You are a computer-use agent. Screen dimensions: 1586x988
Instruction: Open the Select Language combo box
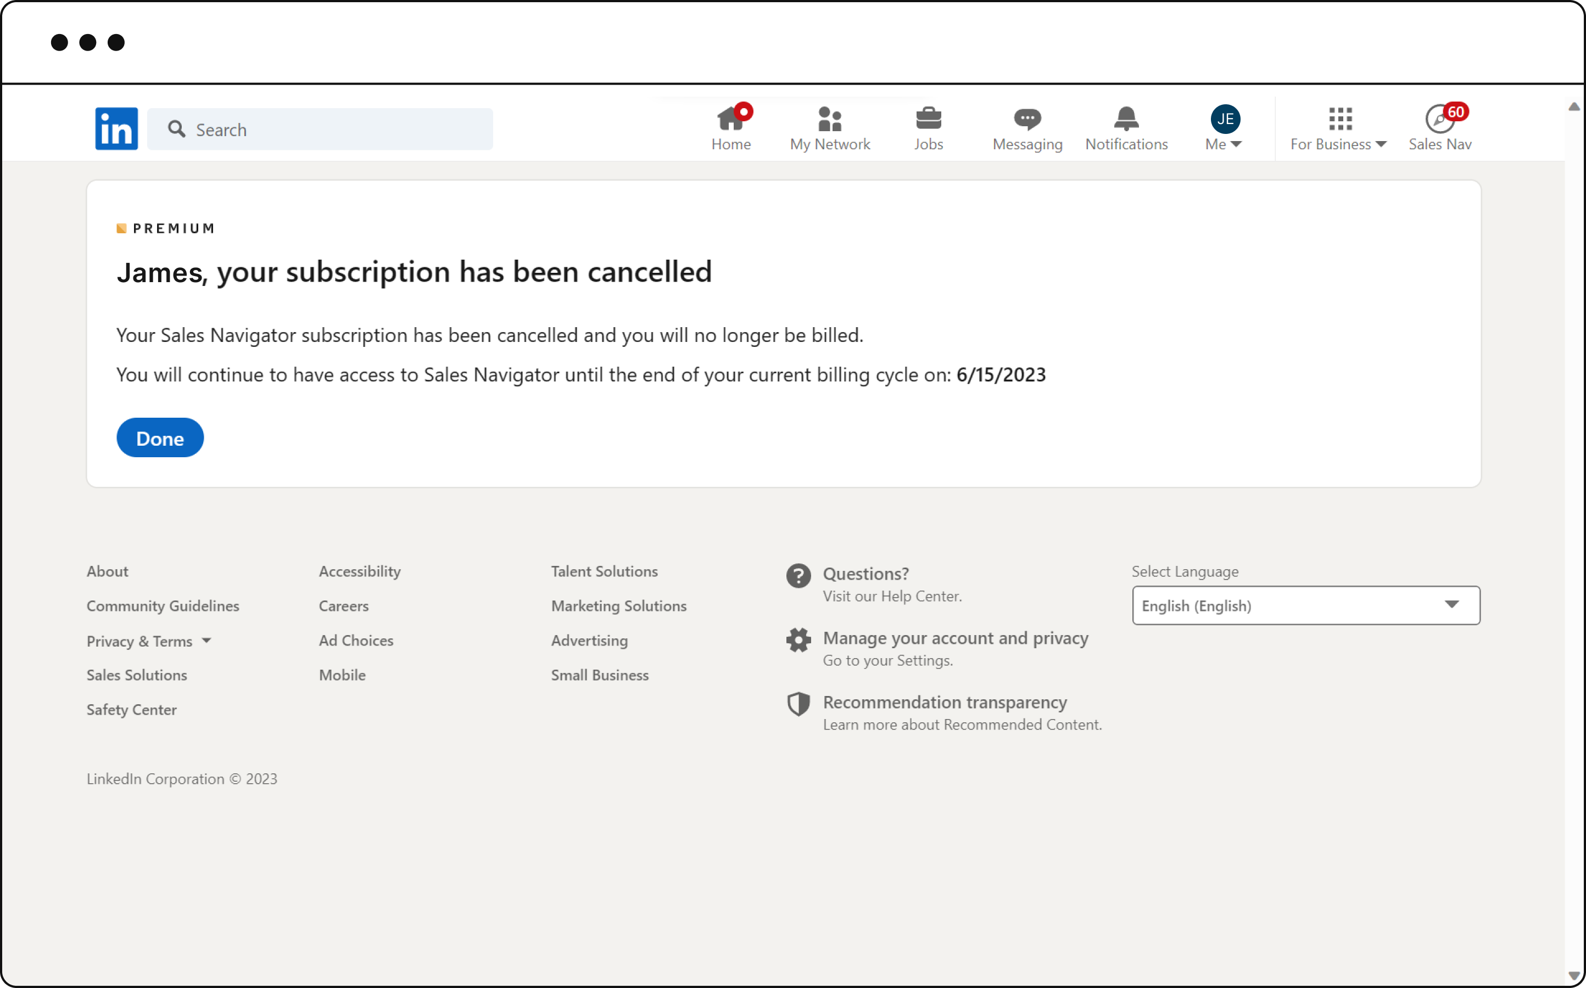point(1305,605)
